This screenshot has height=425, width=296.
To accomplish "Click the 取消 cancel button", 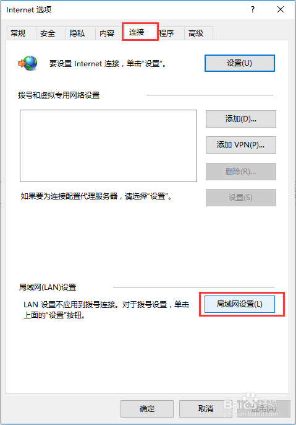I will (206, 409).
